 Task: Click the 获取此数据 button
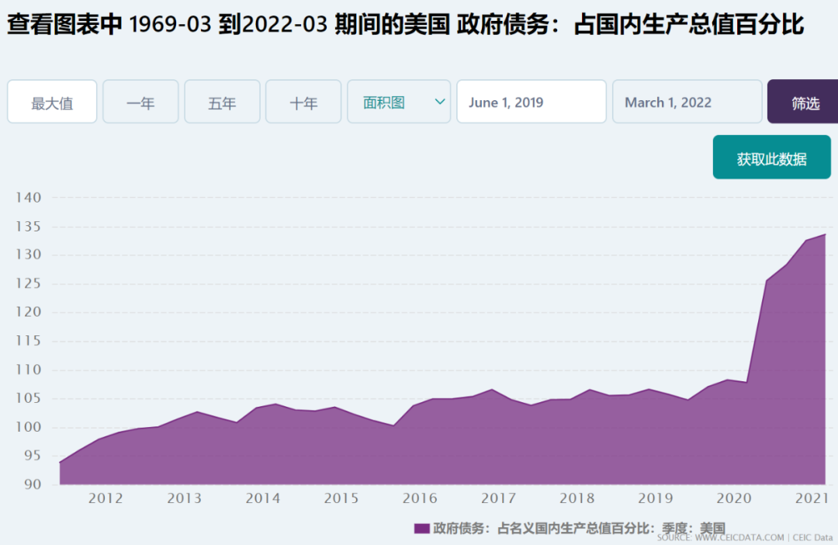click(772, 158)
